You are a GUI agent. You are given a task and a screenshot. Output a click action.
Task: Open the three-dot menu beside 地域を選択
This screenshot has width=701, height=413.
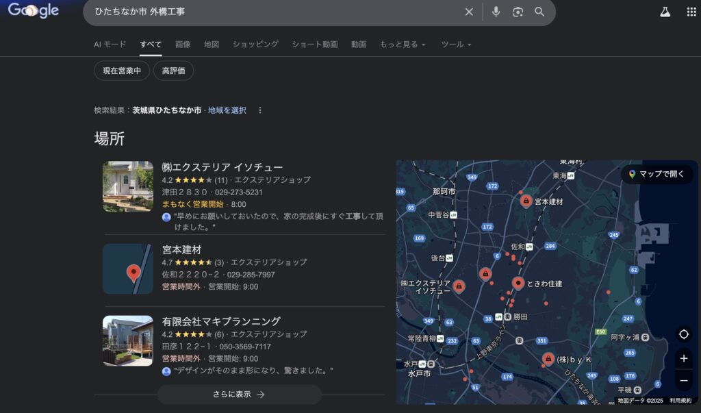click(259, 110)
